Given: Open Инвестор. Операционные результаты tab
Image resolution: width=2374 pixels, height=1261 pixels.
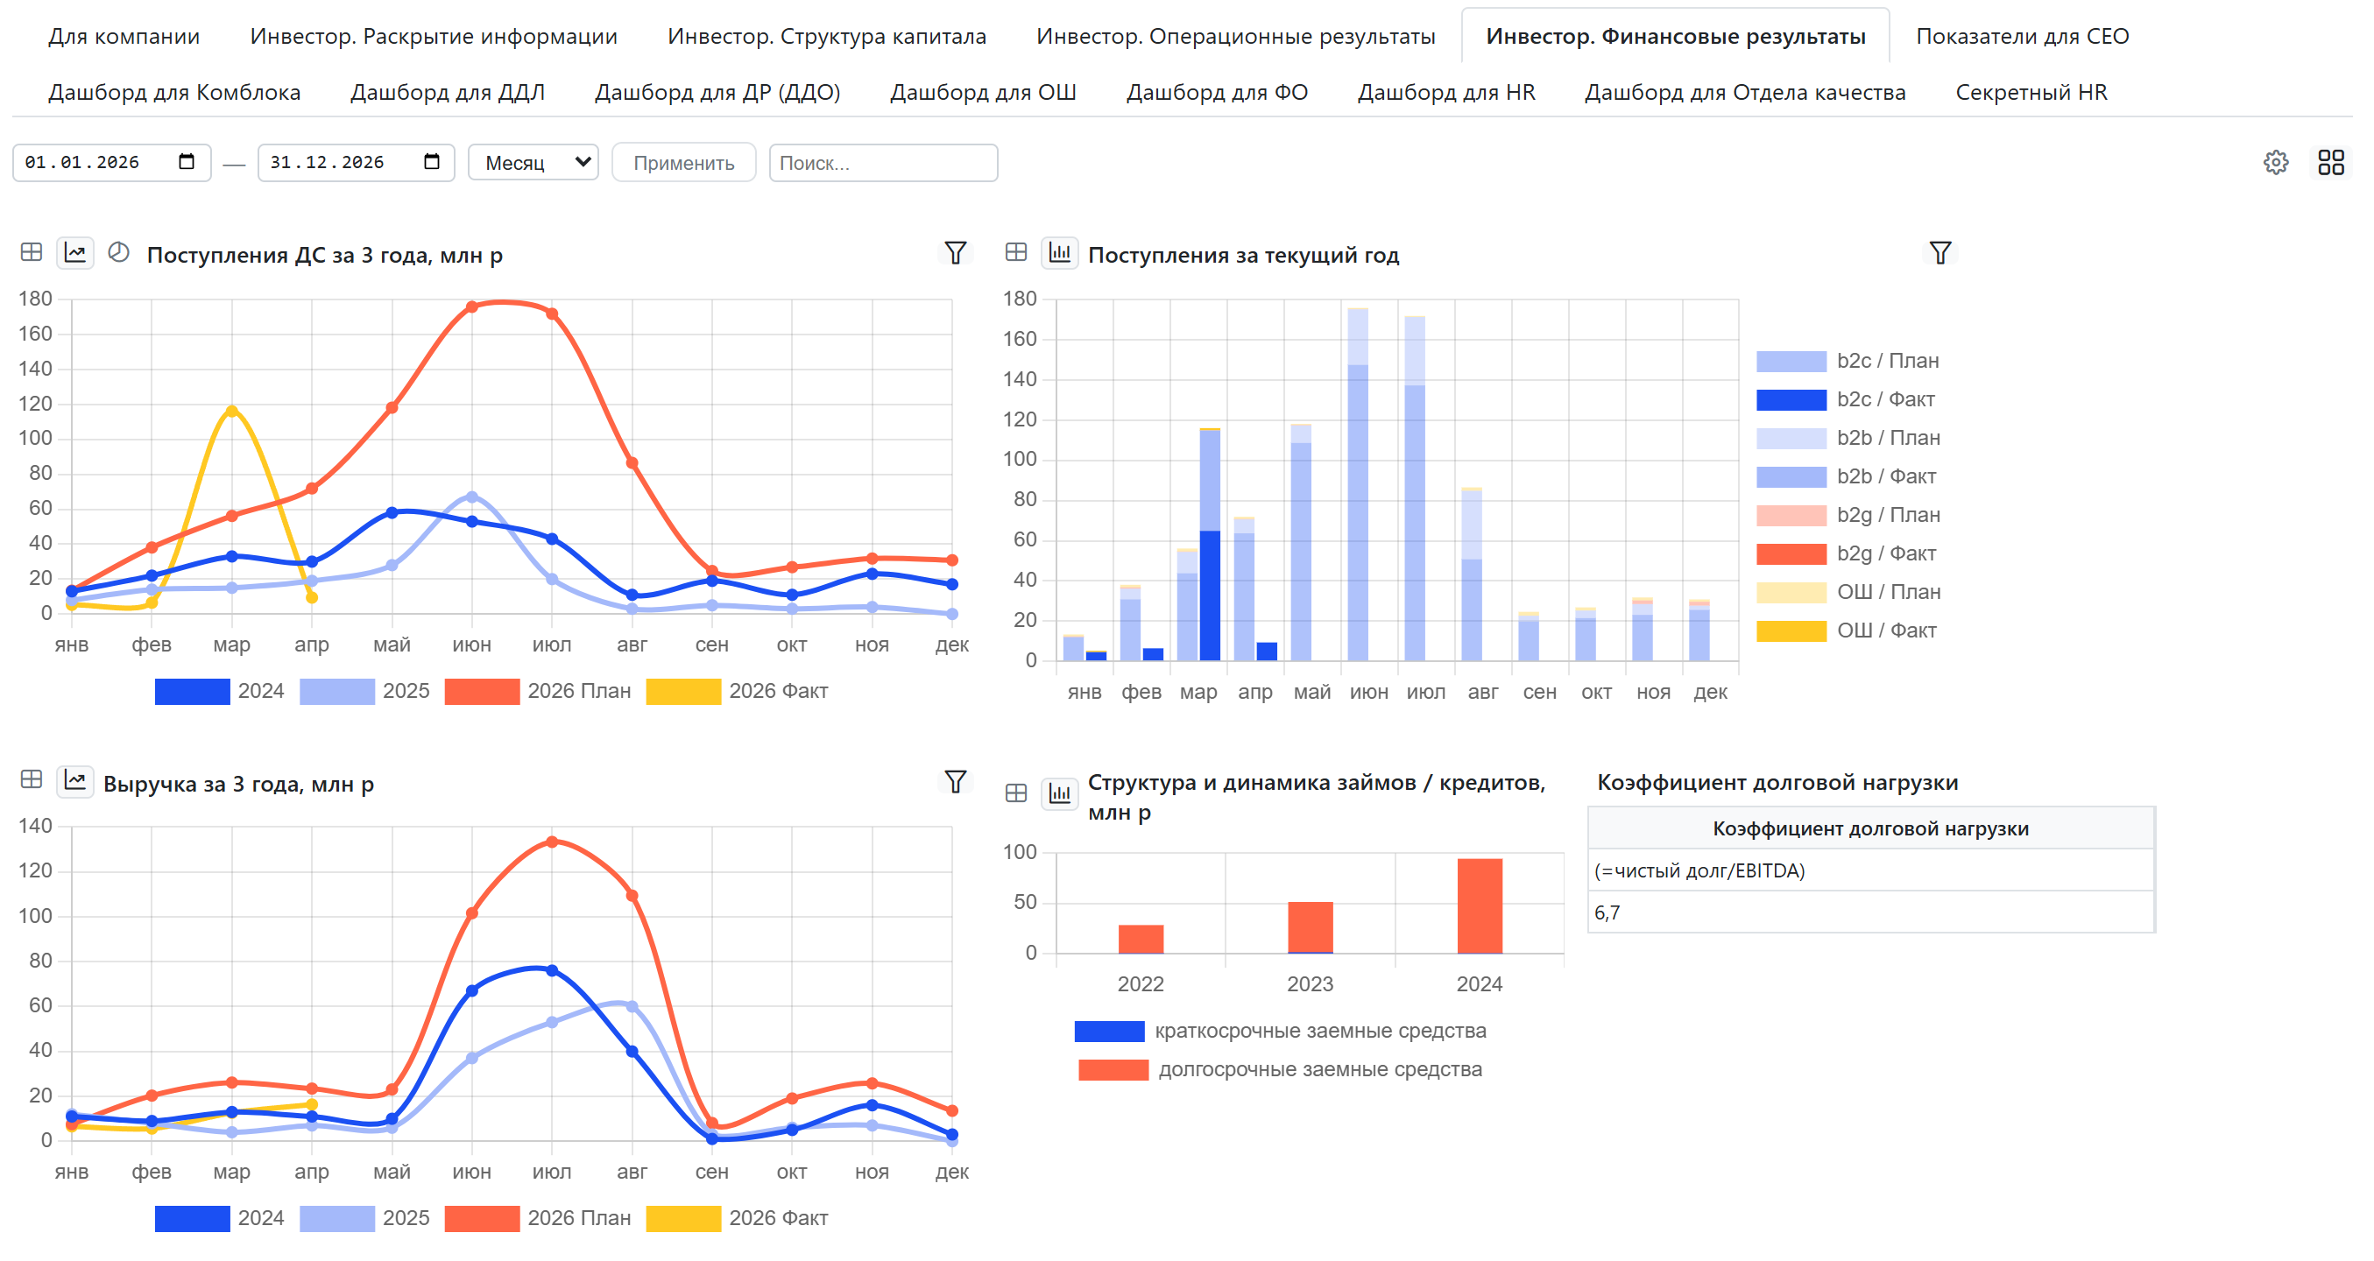Looking at the screenshot, I should click(x=1235, y=36).
